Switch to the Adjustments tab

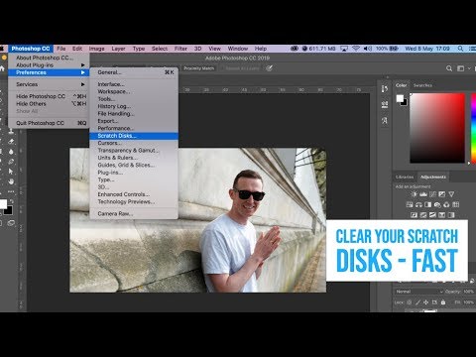[433, 178]
